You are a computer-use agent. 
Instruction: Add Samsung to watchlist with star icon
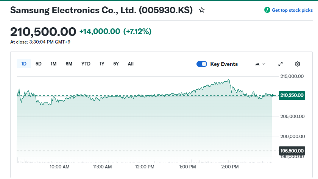tap(202, 10)
